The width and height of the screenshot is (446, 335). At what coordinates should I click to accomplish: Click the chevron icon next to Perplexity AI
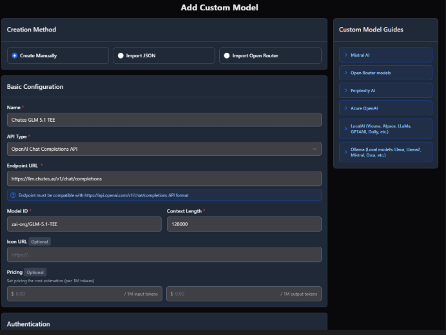click(x=346, y=90)
